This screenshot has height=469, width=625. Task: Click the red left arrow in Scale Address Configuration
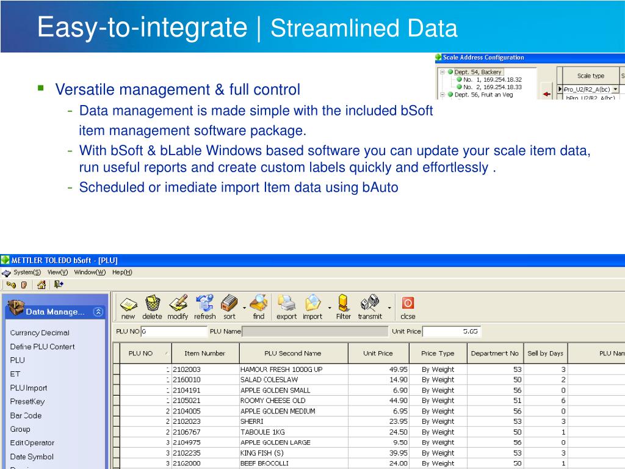point(546,94)
